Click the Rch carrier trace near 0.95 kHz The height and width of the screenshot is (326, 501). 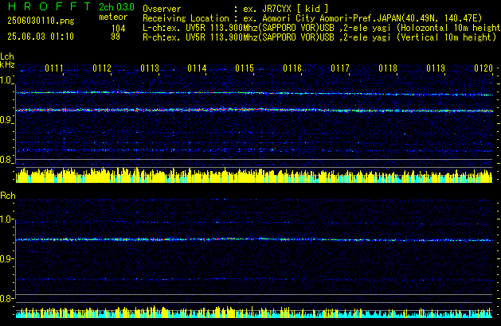[x=254, y=239]
